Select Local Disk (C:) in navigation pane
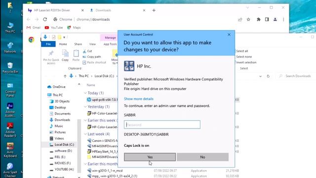 (x=62, y=144)
